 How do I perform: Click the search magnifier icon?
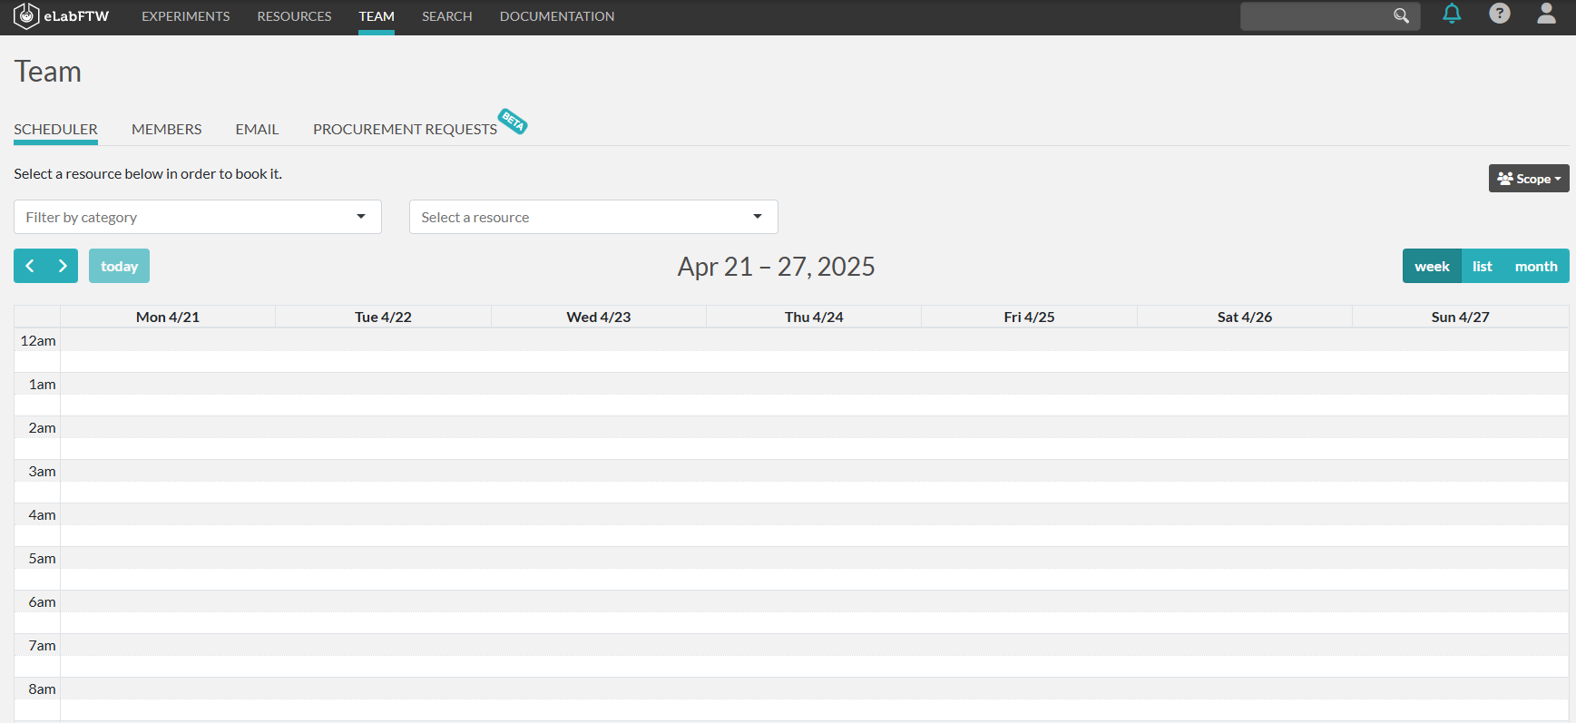tap(1401, 16)
